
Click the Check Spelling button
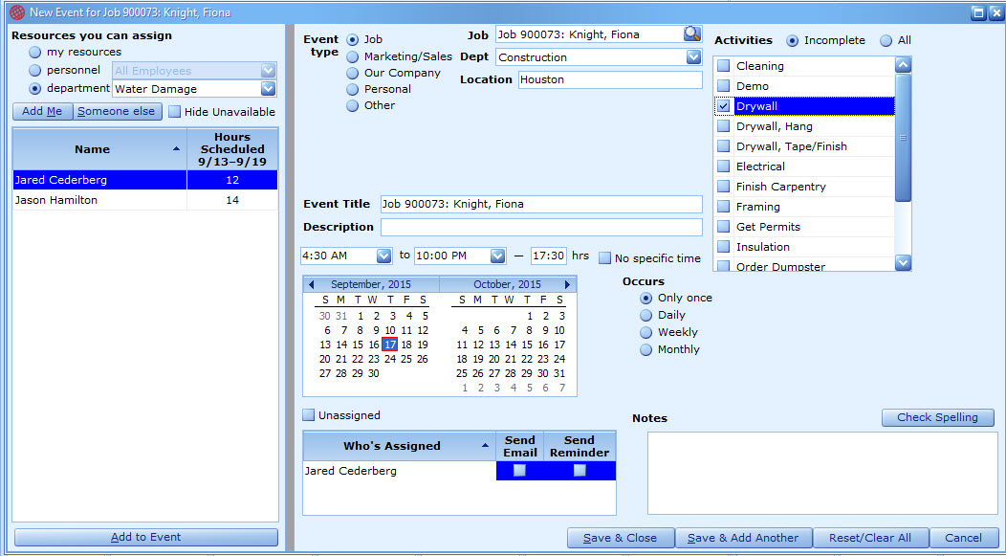click(937, 417)
